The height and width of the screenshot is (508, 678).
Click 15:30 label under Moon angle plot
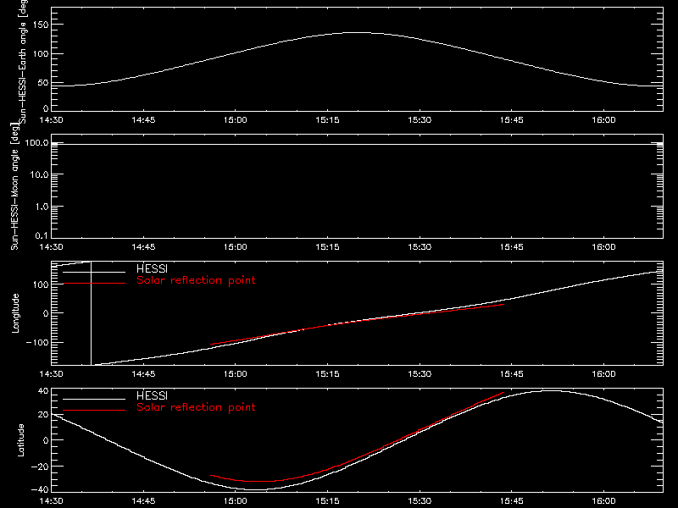420,247
